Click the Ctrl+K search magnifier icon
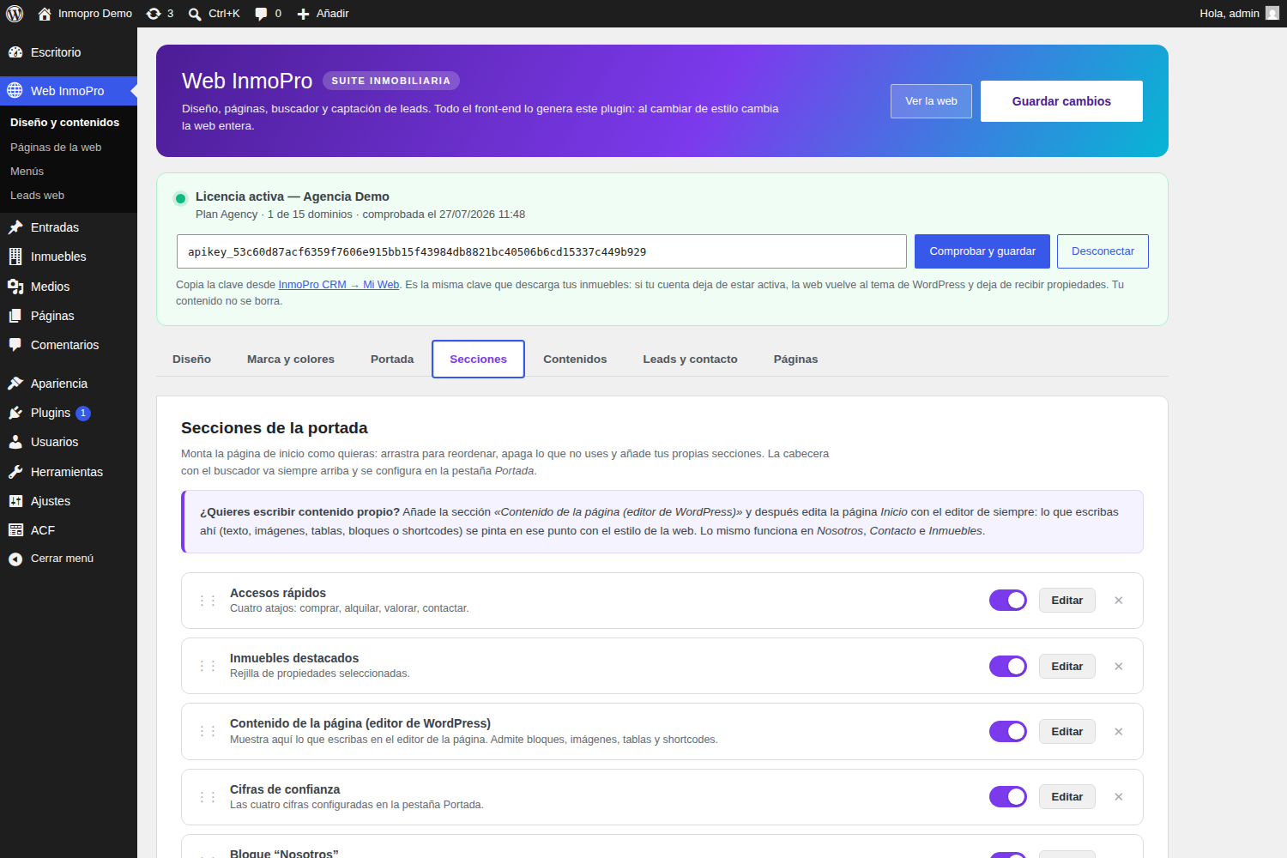Screen dimensions: 1287x858 tap(195, 14)
